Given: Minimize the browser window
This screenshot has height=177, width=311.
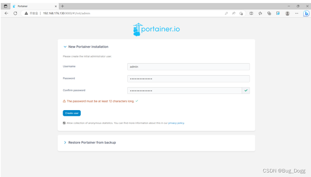Looking at the screenshot, I should (x=289, y=6).
